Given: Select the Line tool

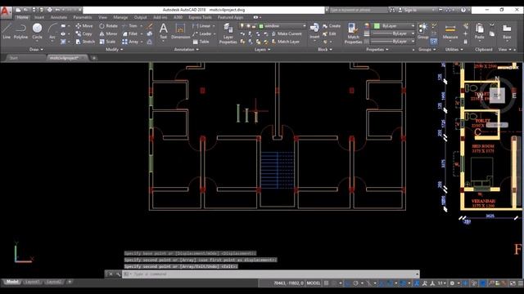Looking at the screenshot, I should [7, 31].
